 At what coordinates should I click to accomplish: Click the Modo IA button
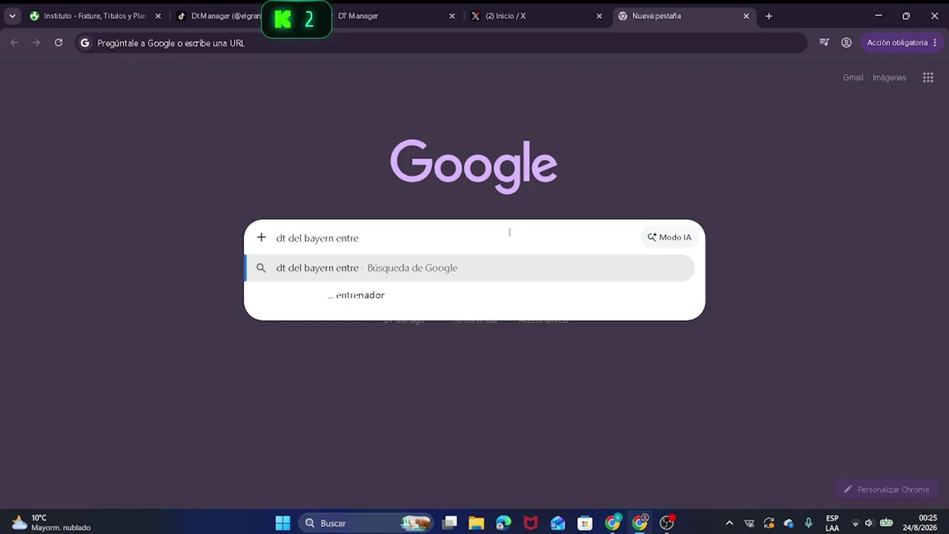(669, 237)
